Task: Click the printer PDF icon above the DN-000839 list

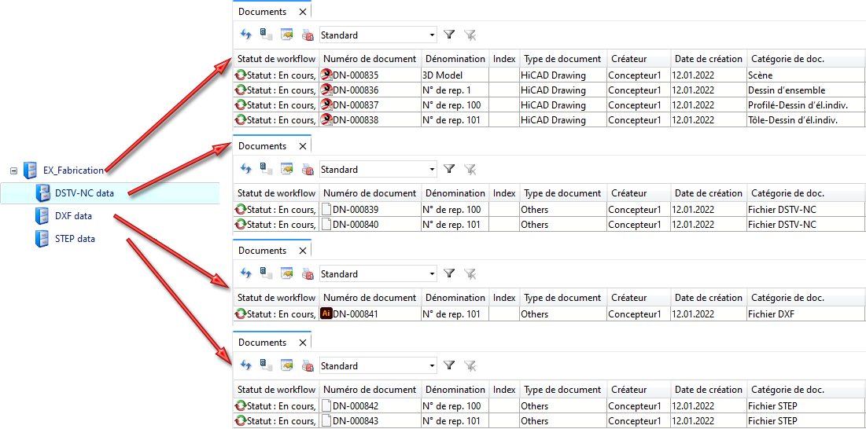Action: click(x=307, y=170)
